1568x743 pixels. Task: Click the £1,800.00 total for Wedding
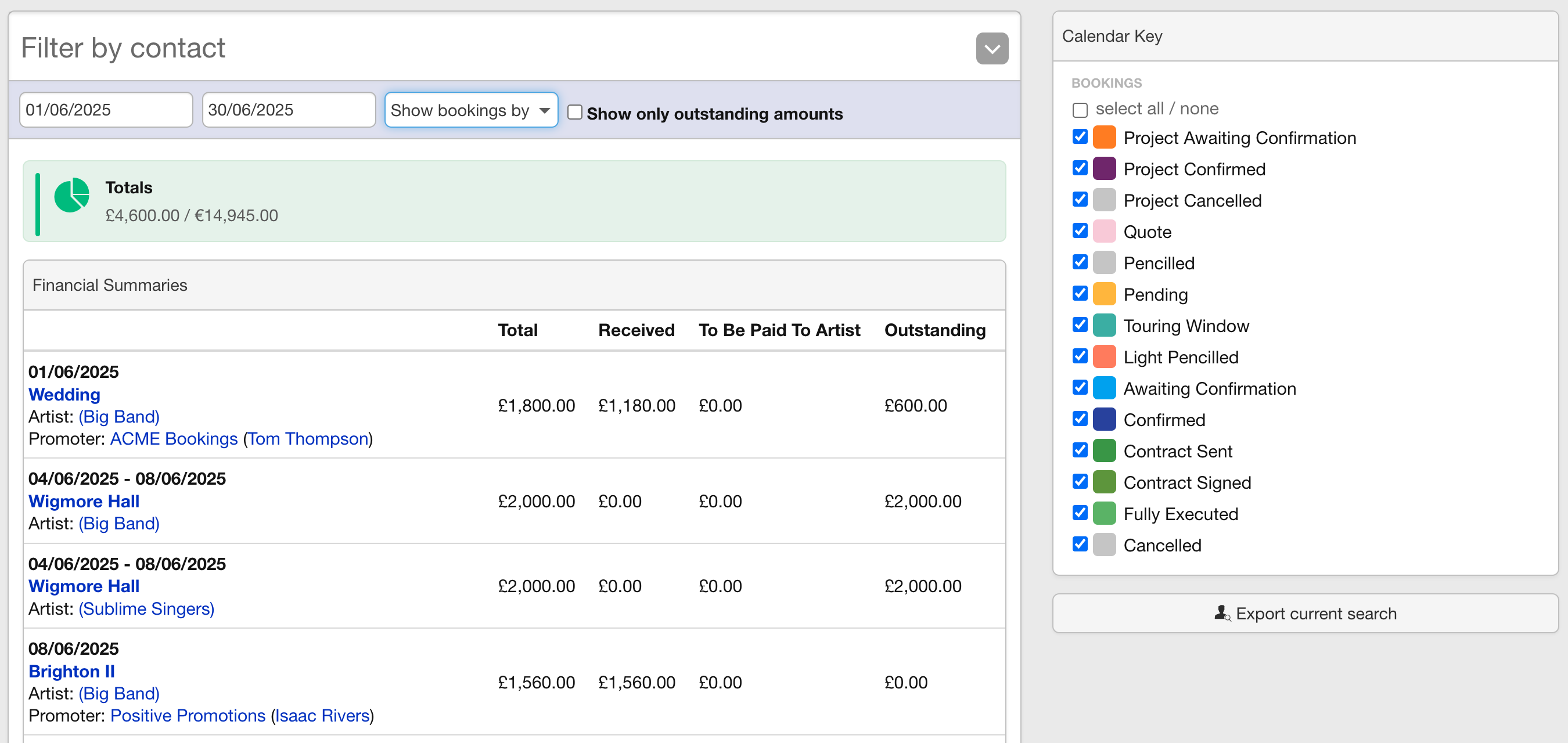[x=536, y=406]
